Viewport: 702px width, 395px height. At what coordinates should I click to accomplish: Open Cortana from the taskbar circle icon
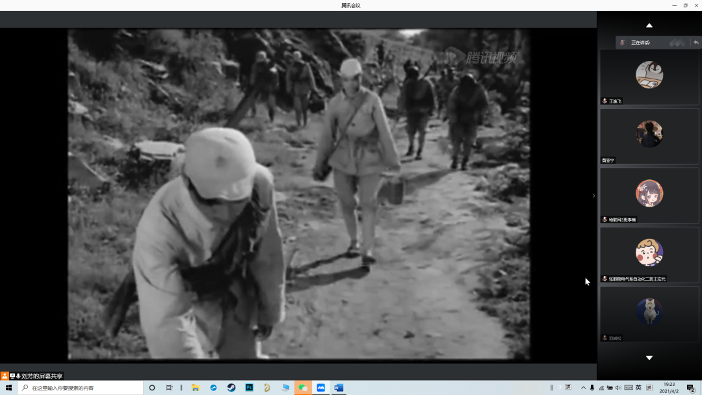[151, 388]
